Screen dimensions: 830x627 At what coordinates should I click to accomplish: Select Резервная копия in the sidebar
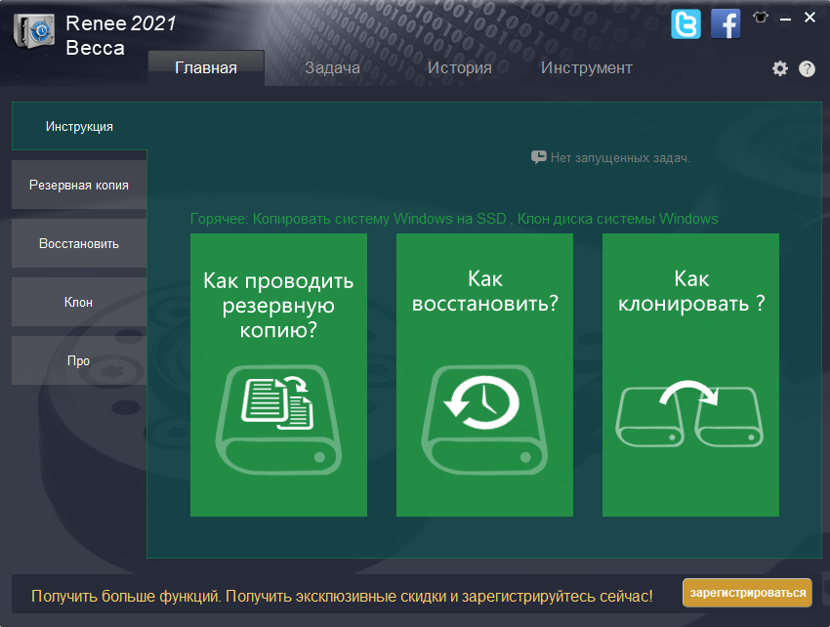pos(79,185)
